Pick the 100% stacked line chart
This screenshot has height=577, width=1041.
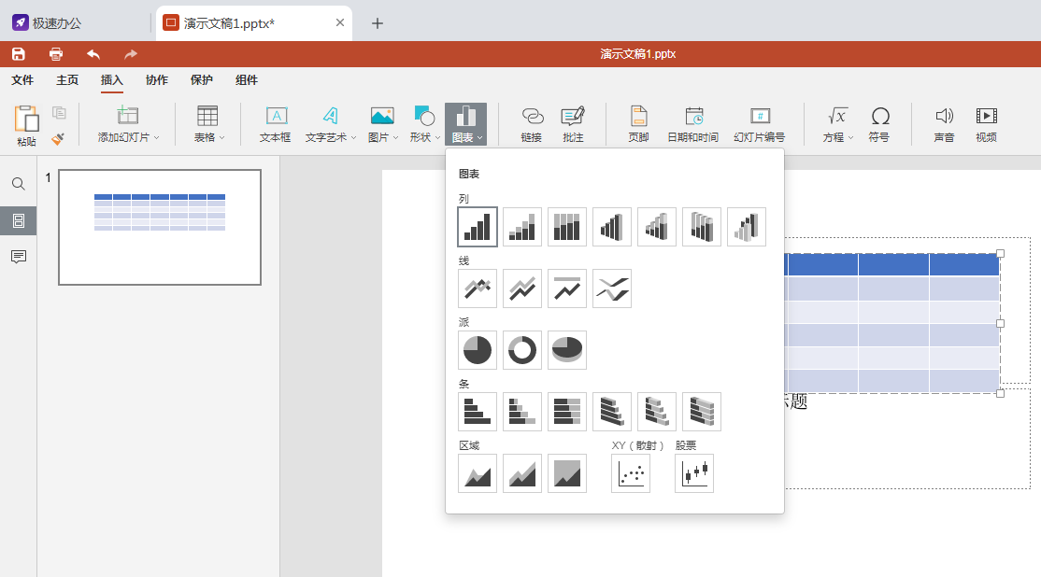pyautogui.click(x=567, y=288)
